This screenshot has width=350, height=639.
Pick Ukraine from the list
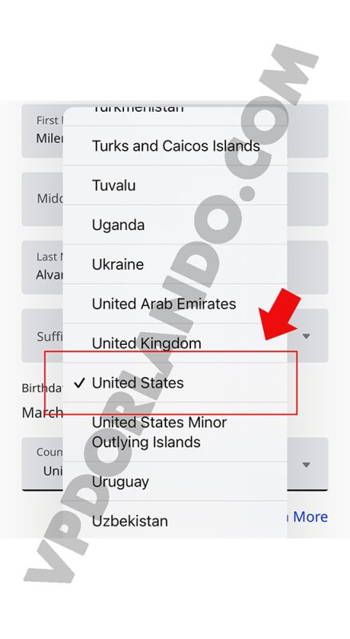point(175,264)
